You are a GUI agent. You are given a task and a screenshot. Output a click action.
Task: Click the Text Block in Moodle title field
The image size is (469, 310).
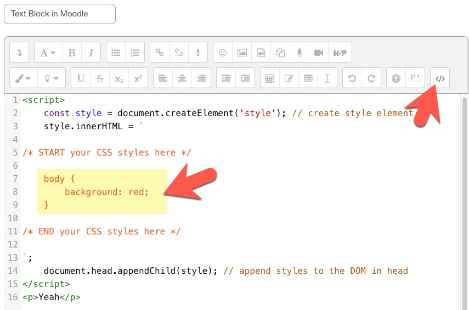pos(60,14)
